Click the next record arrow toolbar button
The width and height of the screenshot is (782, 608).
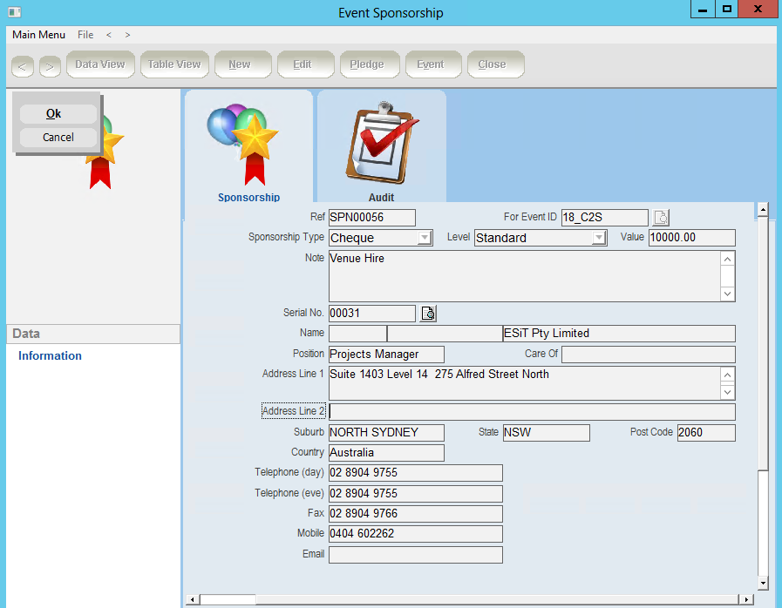(50, 66)
